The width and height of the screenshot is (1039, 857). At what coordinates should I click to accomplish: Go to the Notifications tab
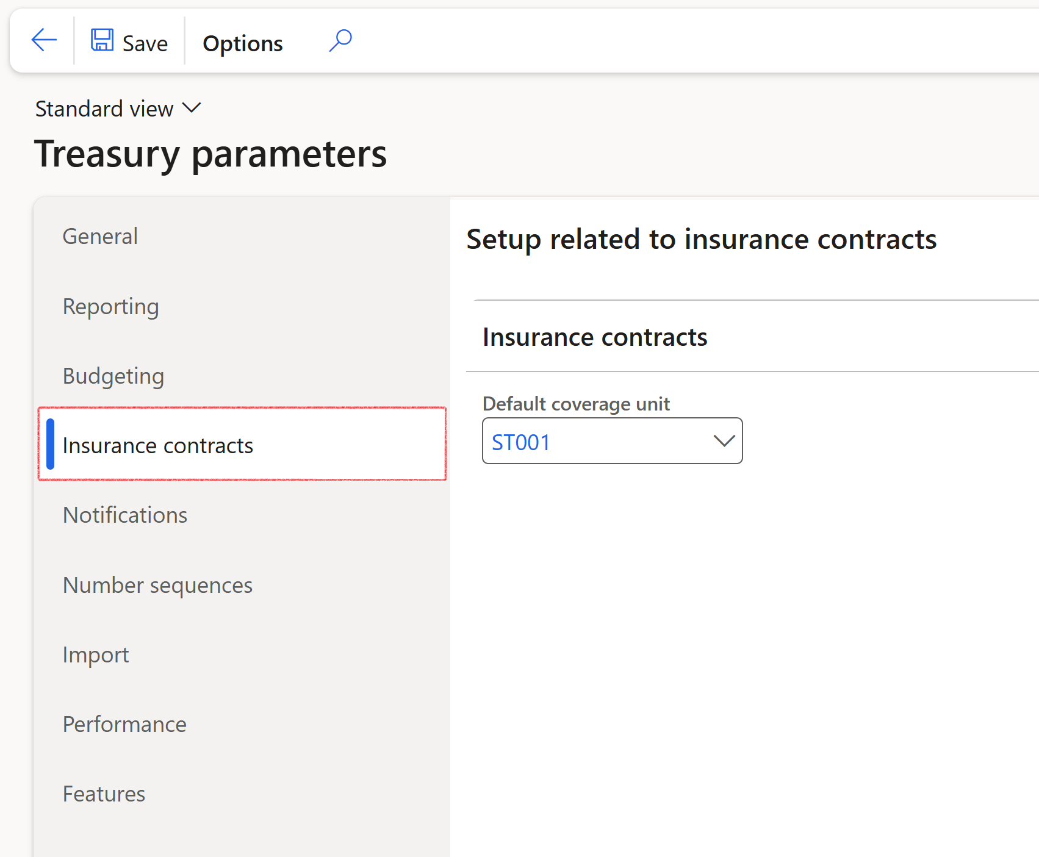[x=125, y=515]
